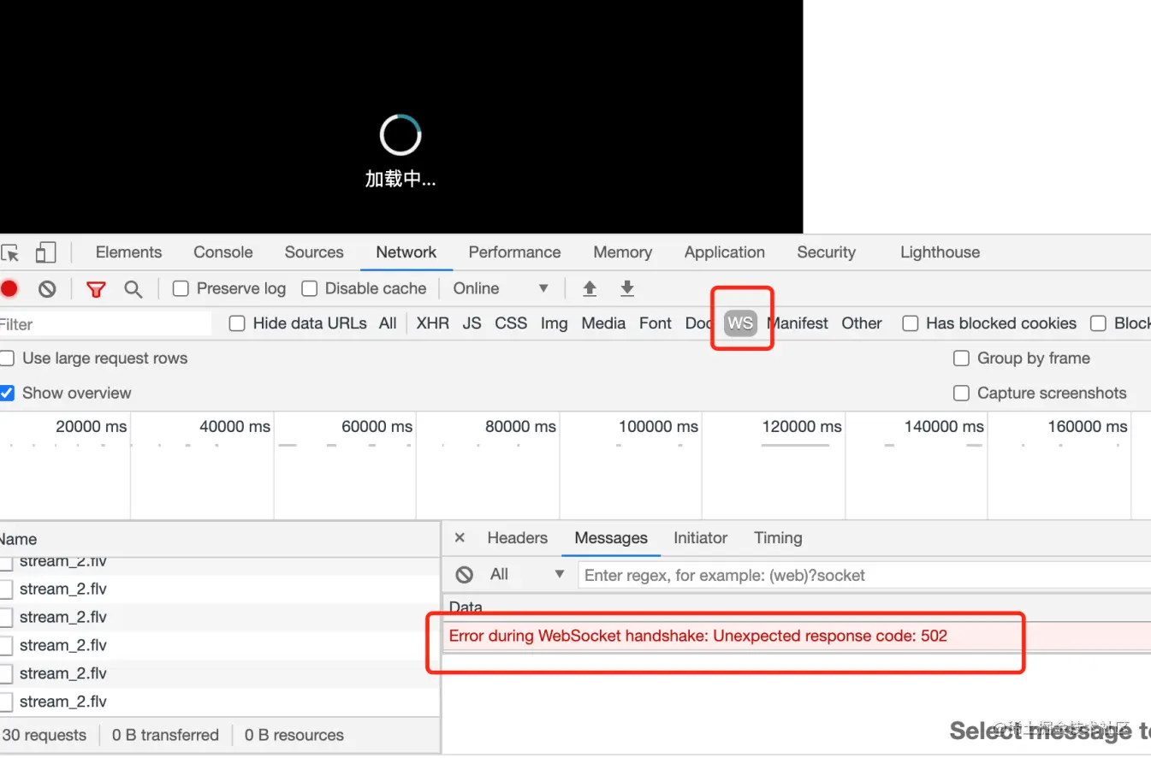Sort by the Name column header

click(x=220, y=539)
